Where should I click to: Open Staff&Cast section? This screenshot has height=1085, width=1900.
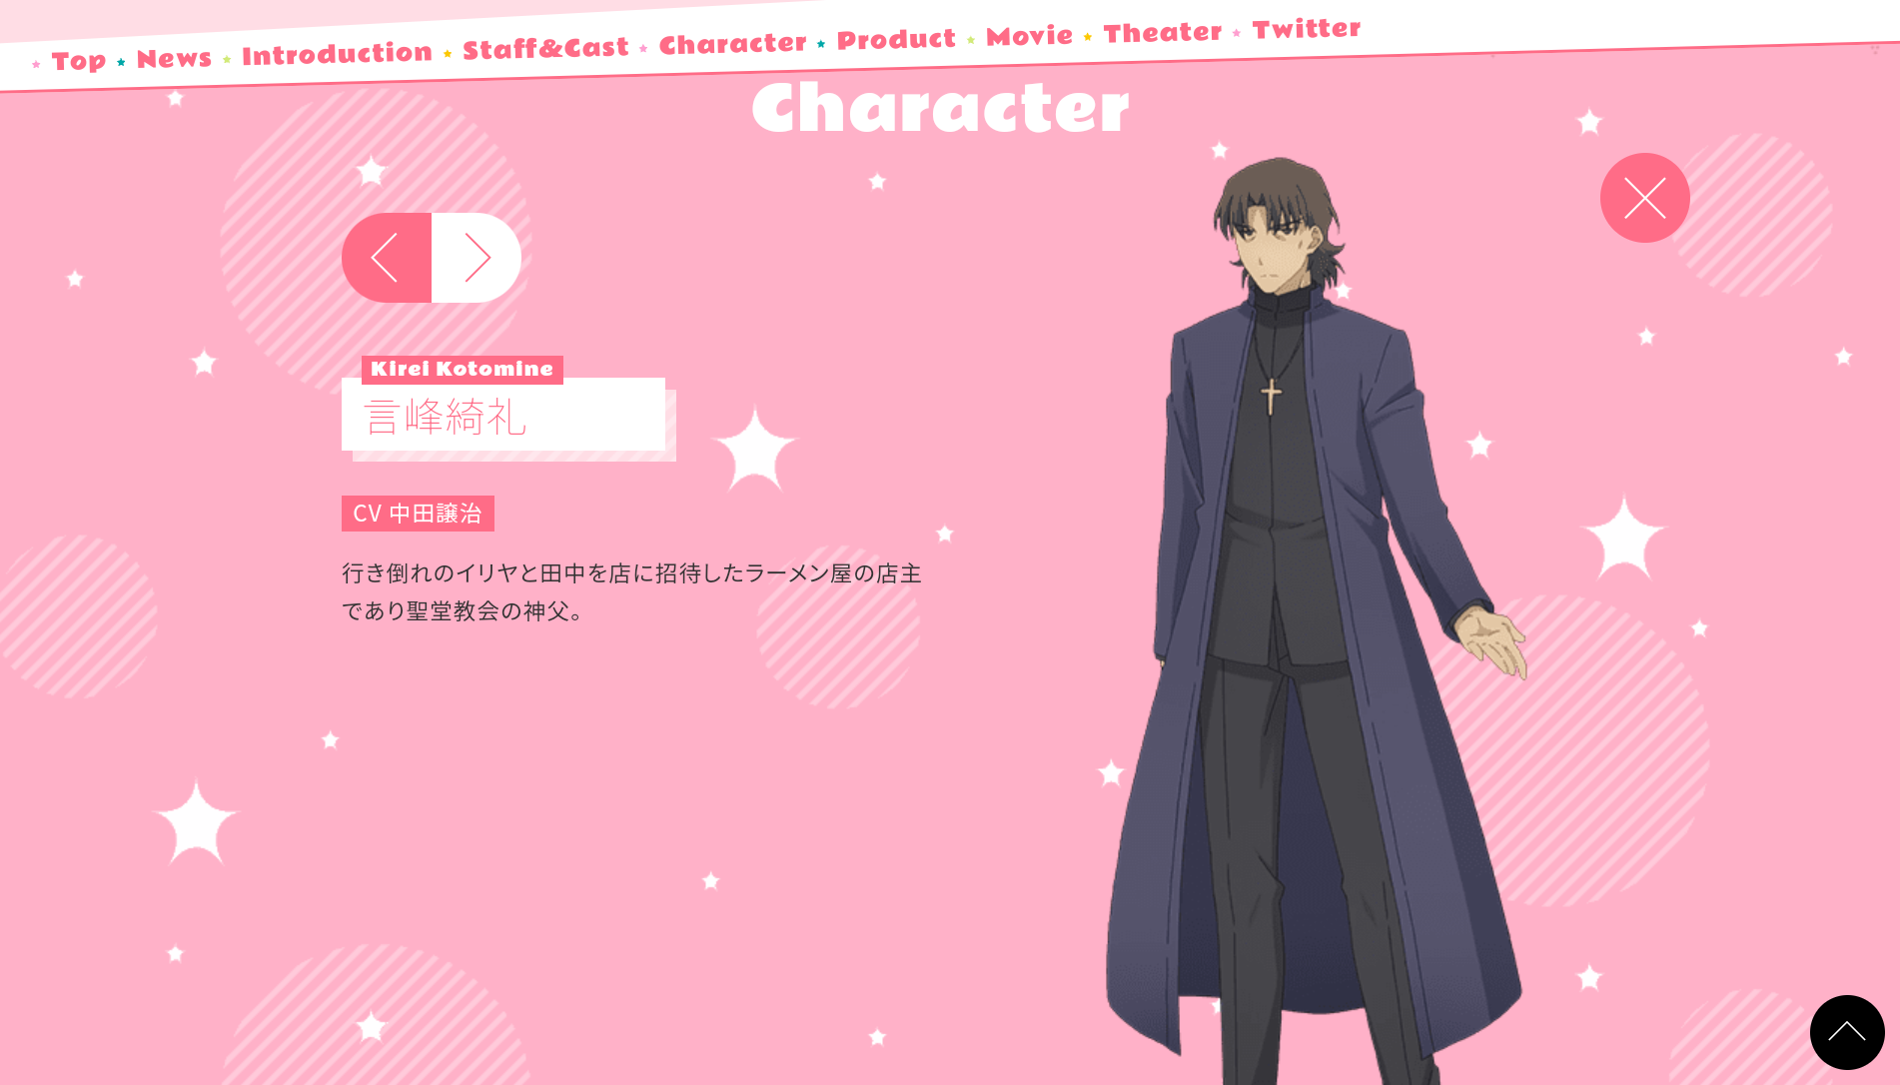[x=545, y=48]
